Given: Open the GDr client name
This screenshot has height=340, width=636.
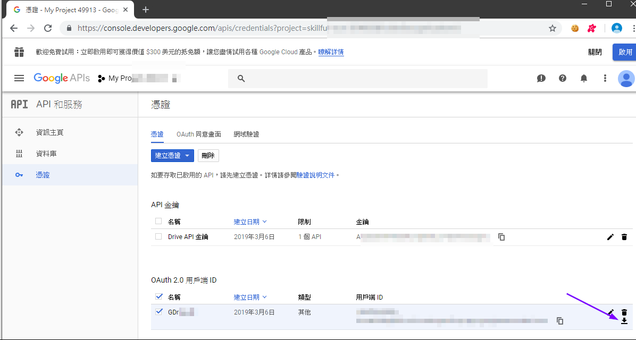Looking at the screenshot, I should coord(181,312).
